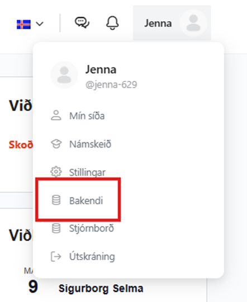Image resolution: width=247 pixels, height=302 pixels.
Task: Click the profile picture in the dropdown
Action: point(64,75)
